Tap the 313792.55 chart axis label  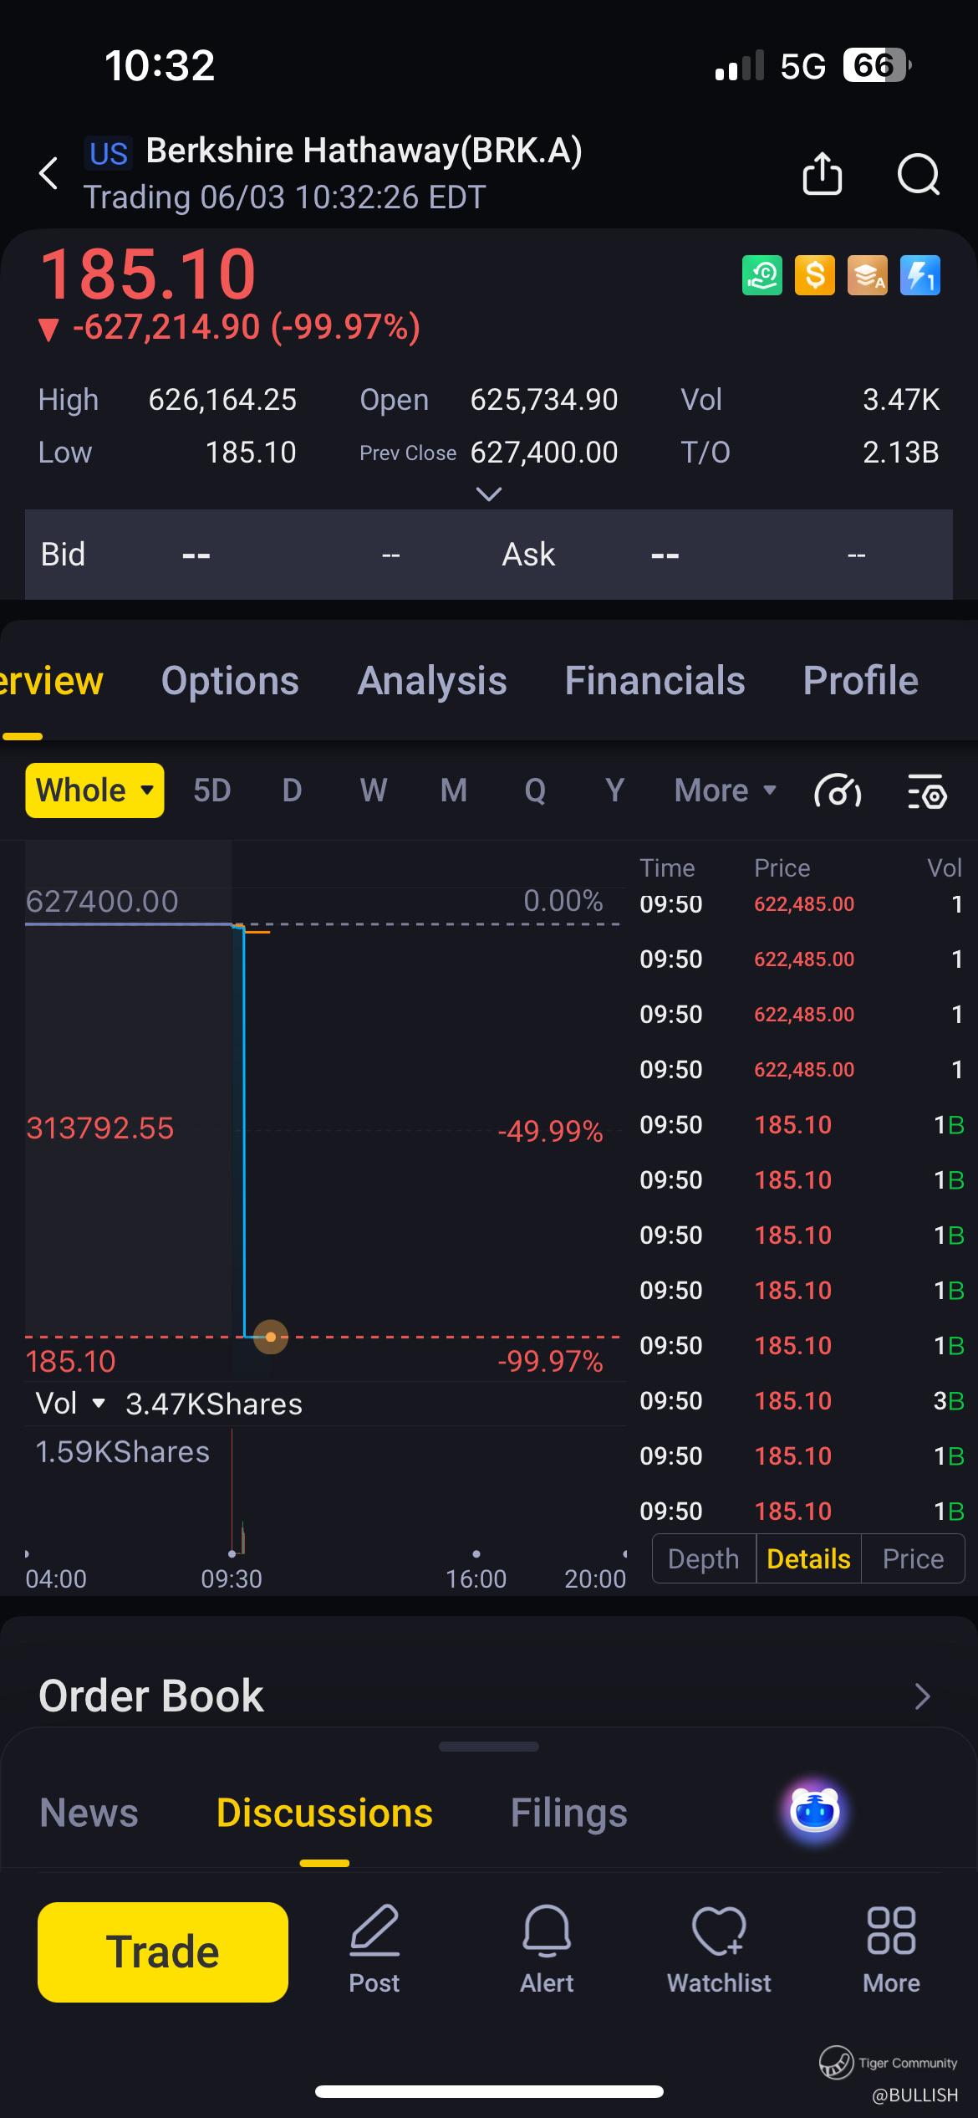(99, 1128)
